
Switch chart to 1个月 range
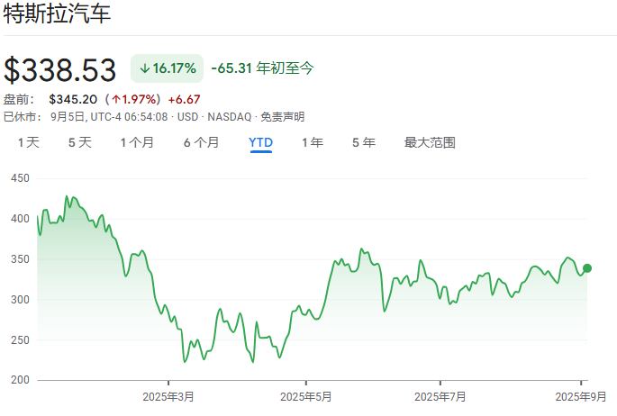click(137, 142)
